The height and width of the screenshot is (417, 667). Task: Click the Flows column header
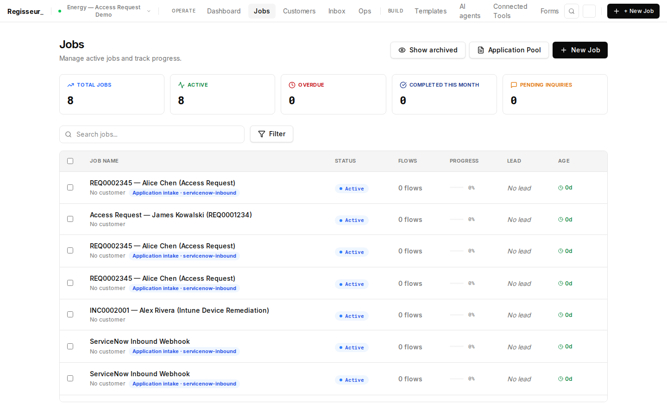tap(408, 161)
